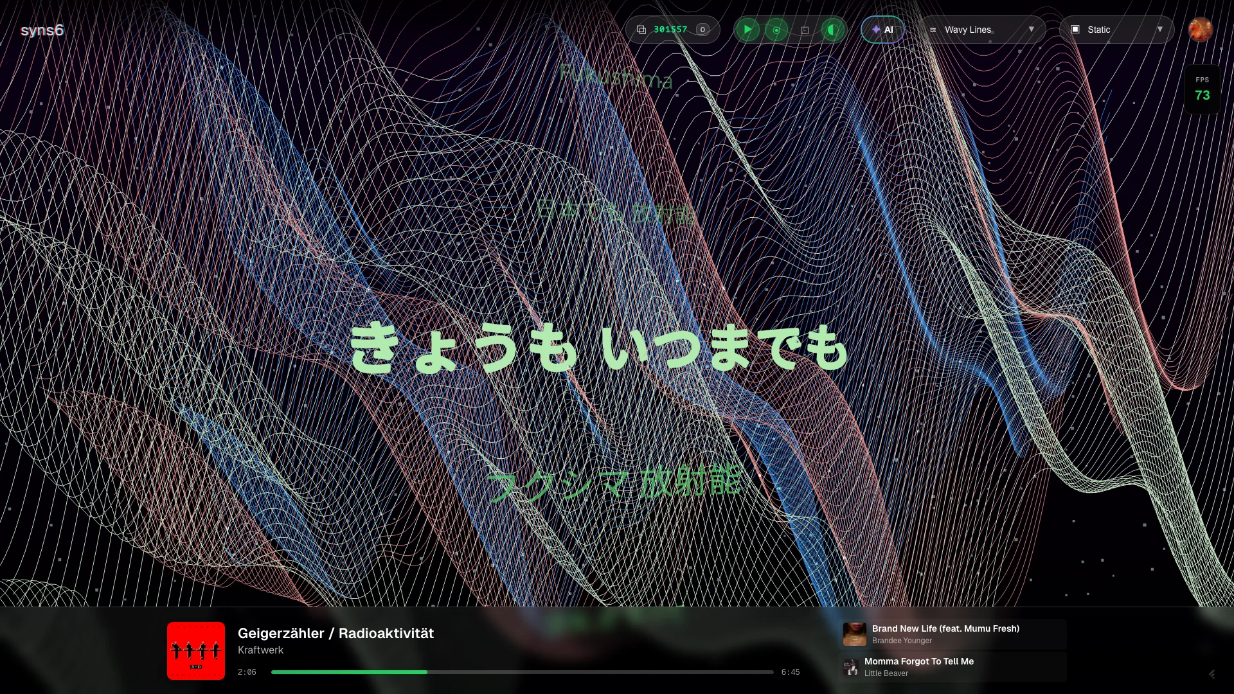This screenshot has height=694, width=1234.
Task: Seek on the track progress bar
Action: click(522, 672)
